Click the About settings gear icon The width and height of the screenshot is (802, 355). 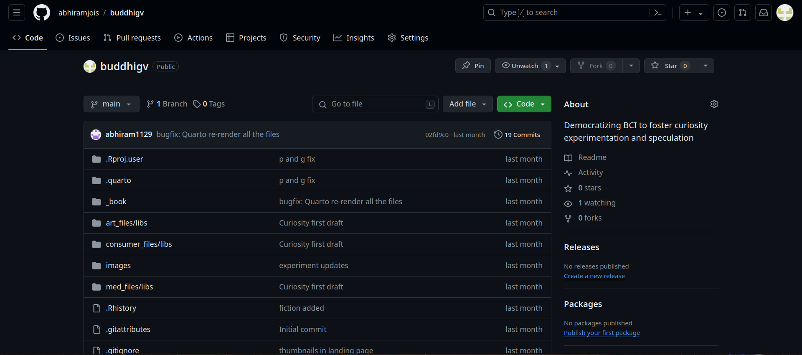coord(714,104)
